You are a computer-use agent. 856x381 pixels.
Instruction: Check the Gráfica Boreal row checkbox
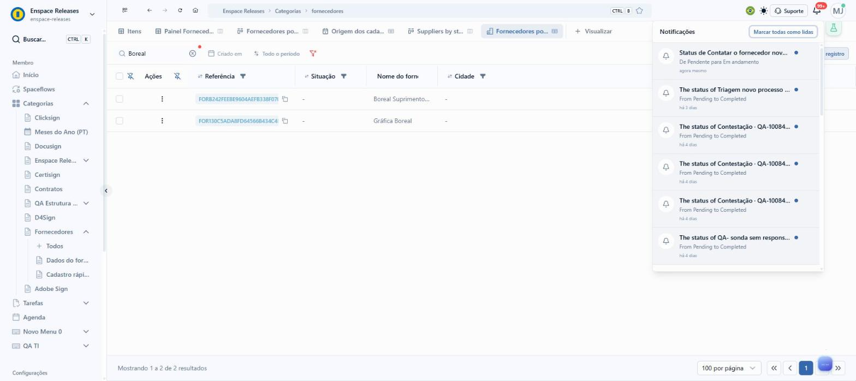pyautogui.click(x=120, y=121)
